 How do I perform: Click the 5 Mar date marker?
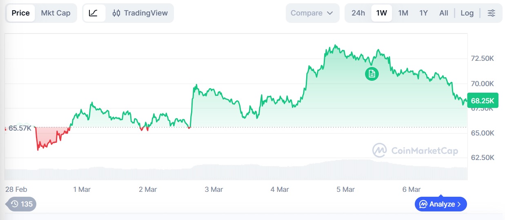tap(345, 189)
